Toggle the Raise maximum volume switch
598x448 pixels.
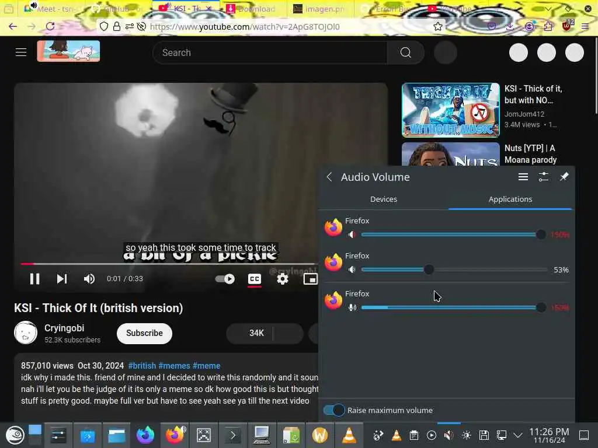[333, 410]
